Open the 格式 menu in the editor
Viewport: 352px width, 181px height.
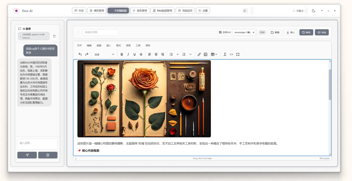coord(118,45)
